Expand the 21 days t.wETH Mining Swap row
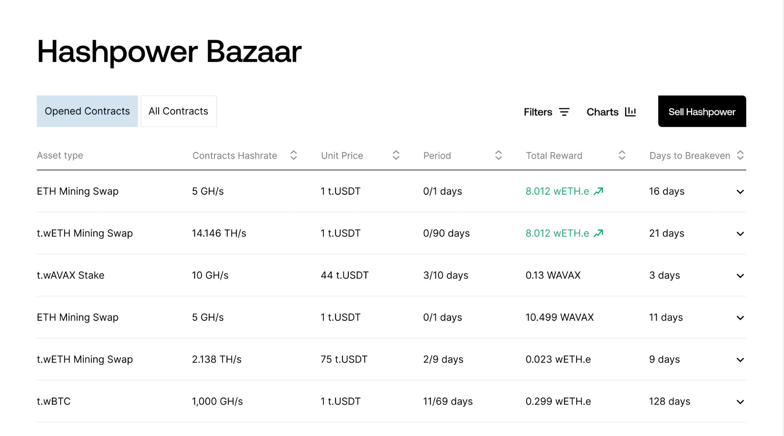The image size is (784, 436). pyautogui.click(x=740, y=234)
